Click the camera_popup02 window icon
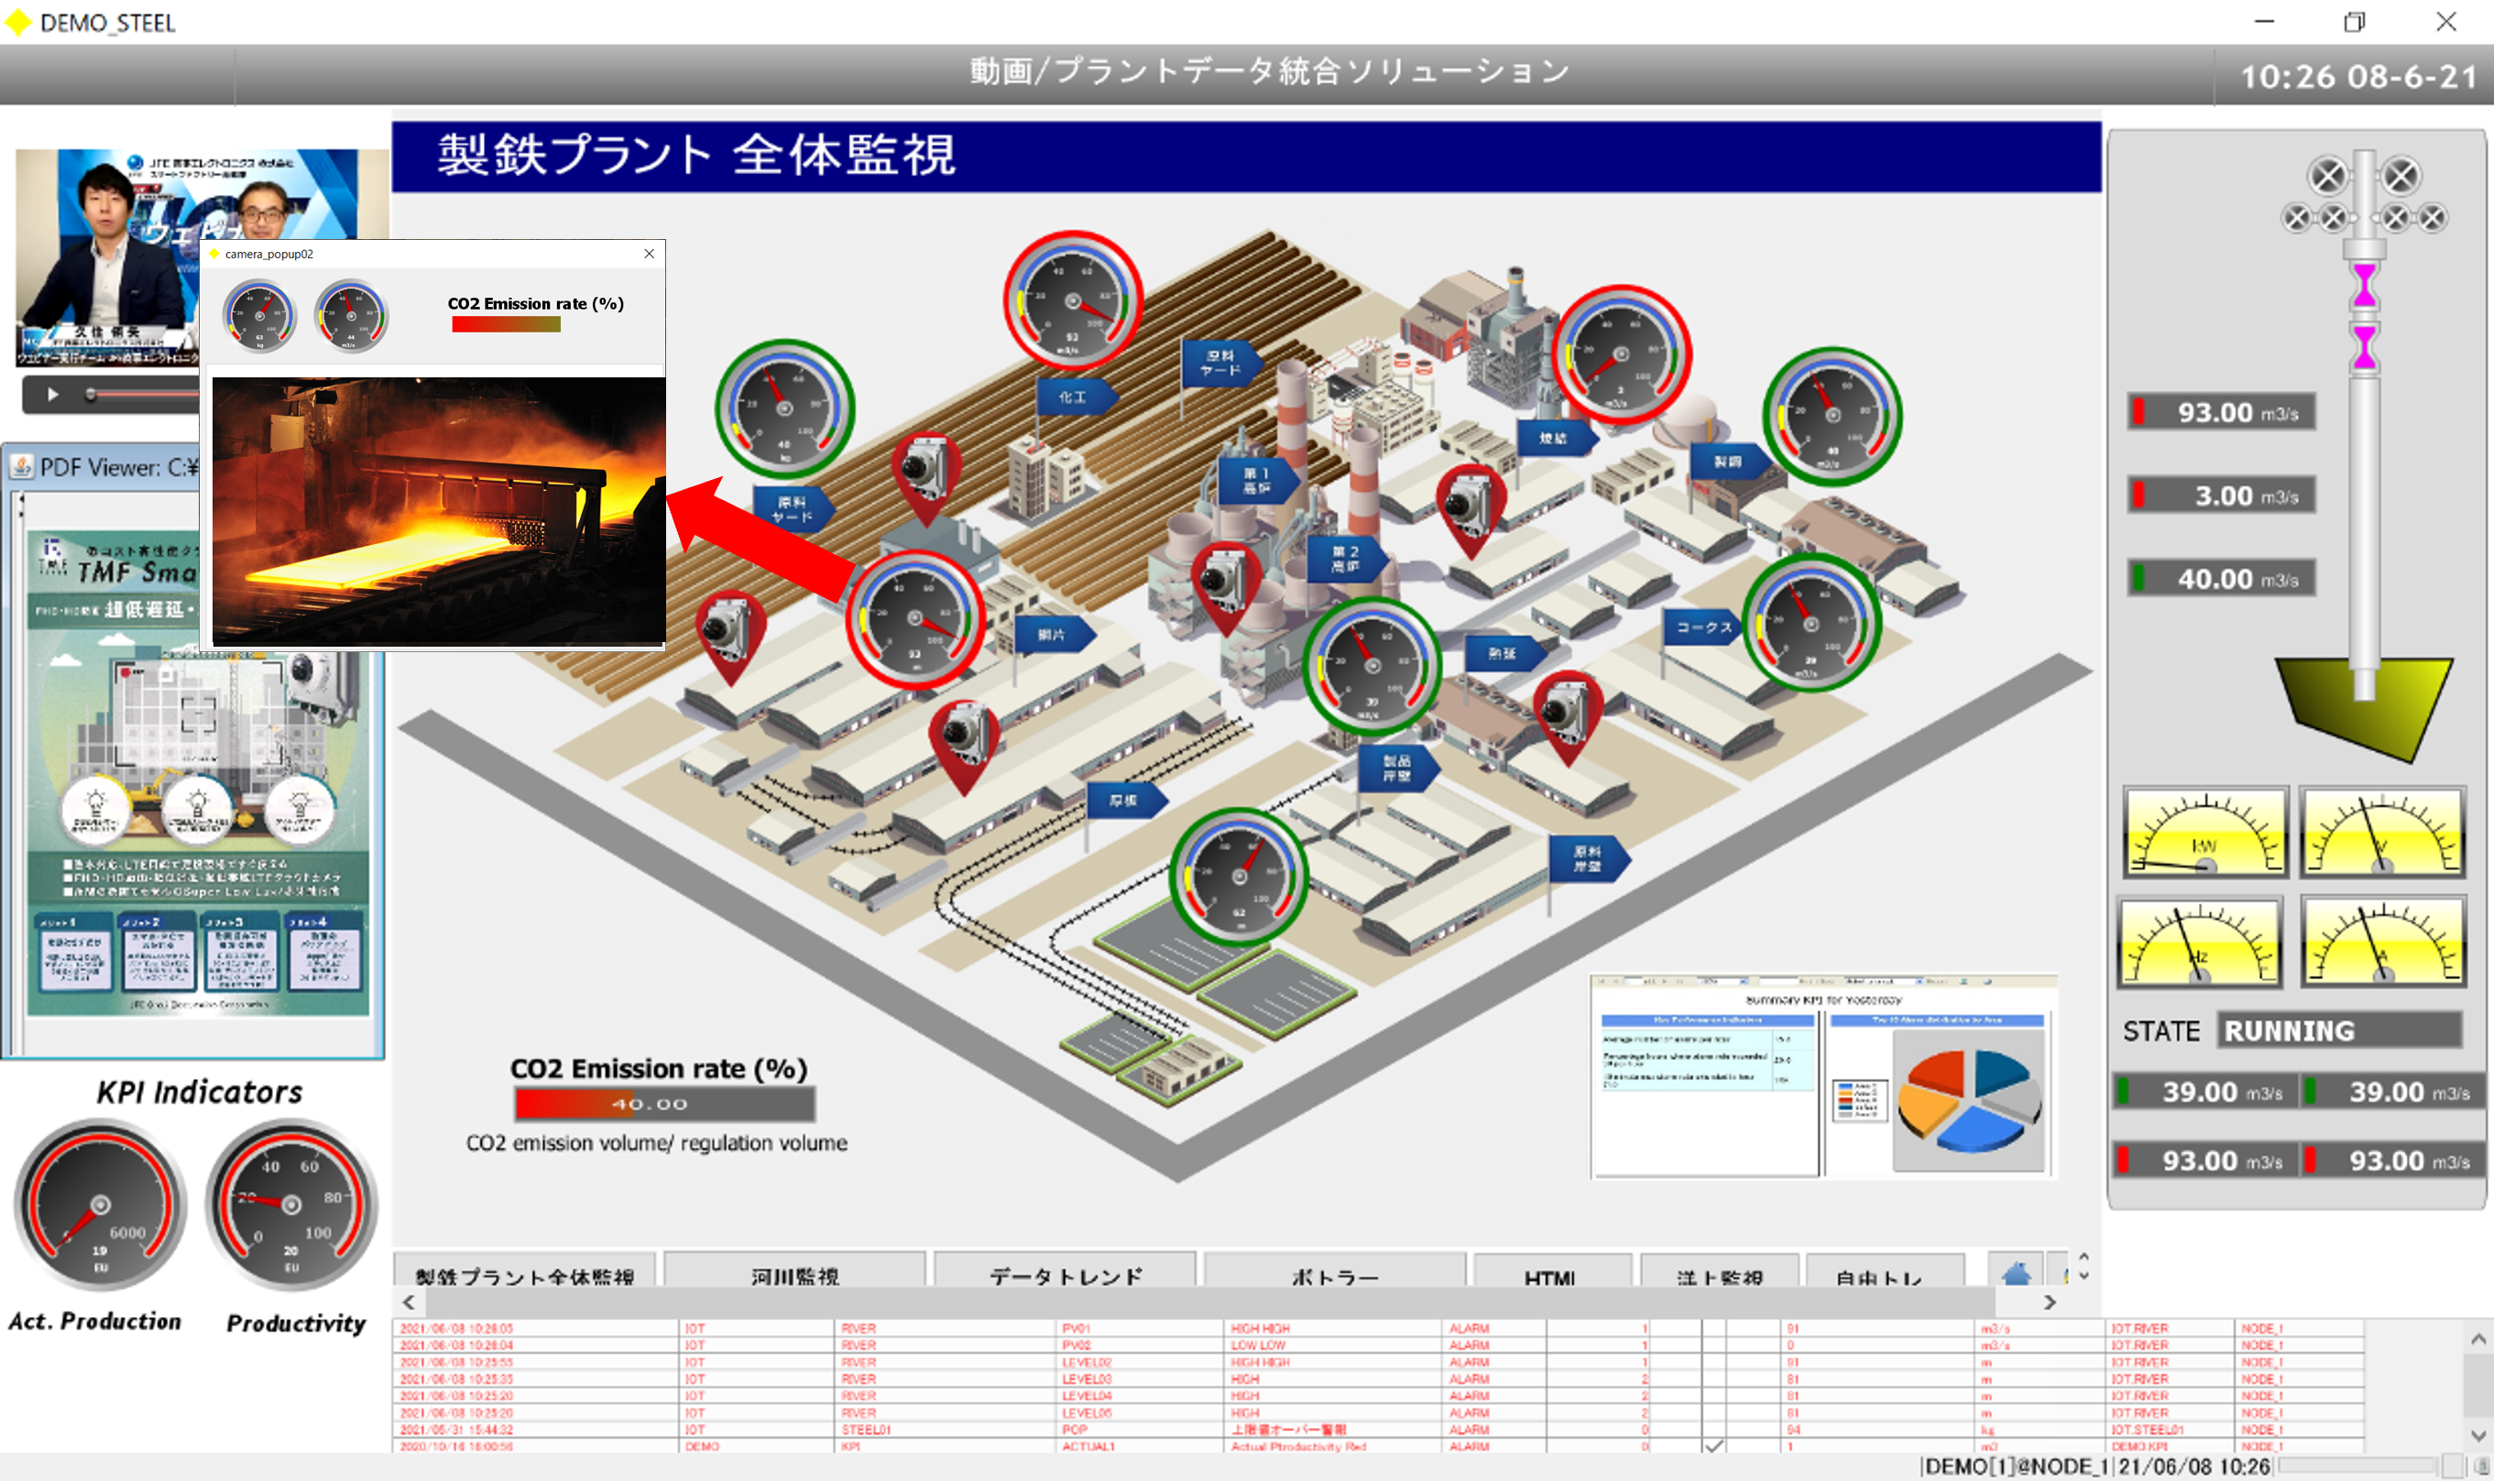This screenshot has height=1481, width=2494. (x=215, y=255)
